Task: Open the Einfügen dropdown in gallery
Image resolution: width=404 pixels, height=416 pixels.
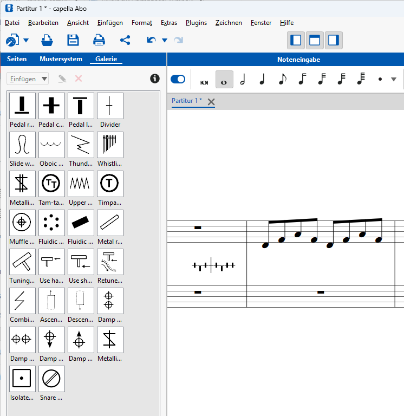Action: click(x=28, y=79)
